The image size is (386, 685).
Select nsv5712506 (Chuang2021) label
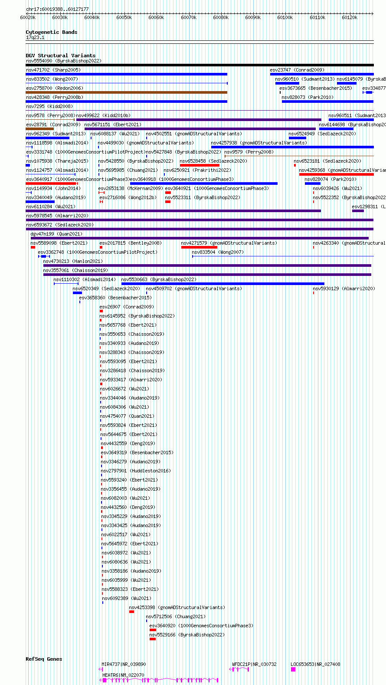176,616
